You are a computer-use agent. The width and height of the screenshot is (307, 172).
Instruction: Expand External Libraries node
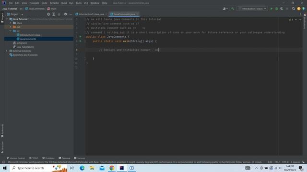pos(7,51)
